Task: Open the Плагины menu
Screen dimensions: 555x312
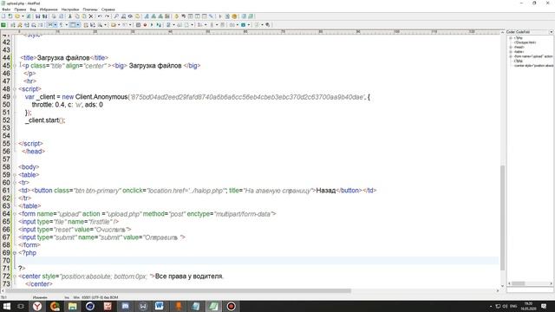Action: pos(90,10)
